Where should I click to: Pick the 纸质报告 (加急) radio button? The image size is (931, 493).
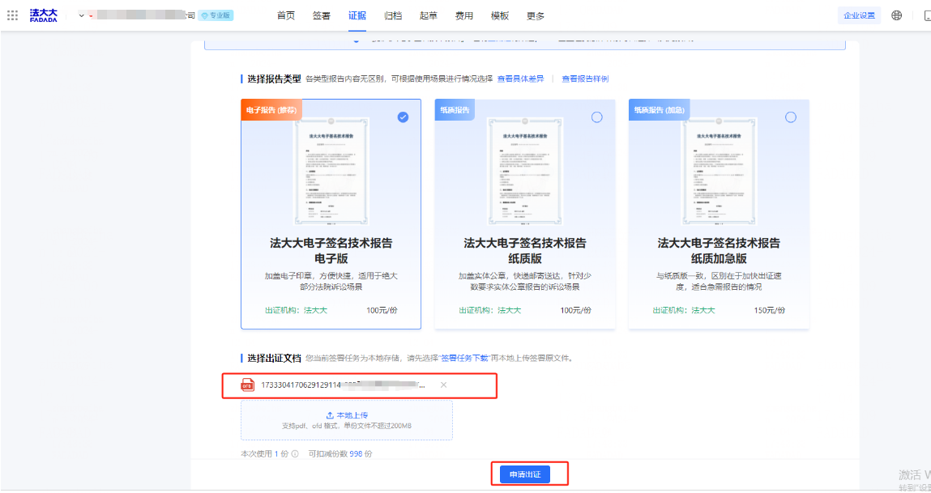790,117
